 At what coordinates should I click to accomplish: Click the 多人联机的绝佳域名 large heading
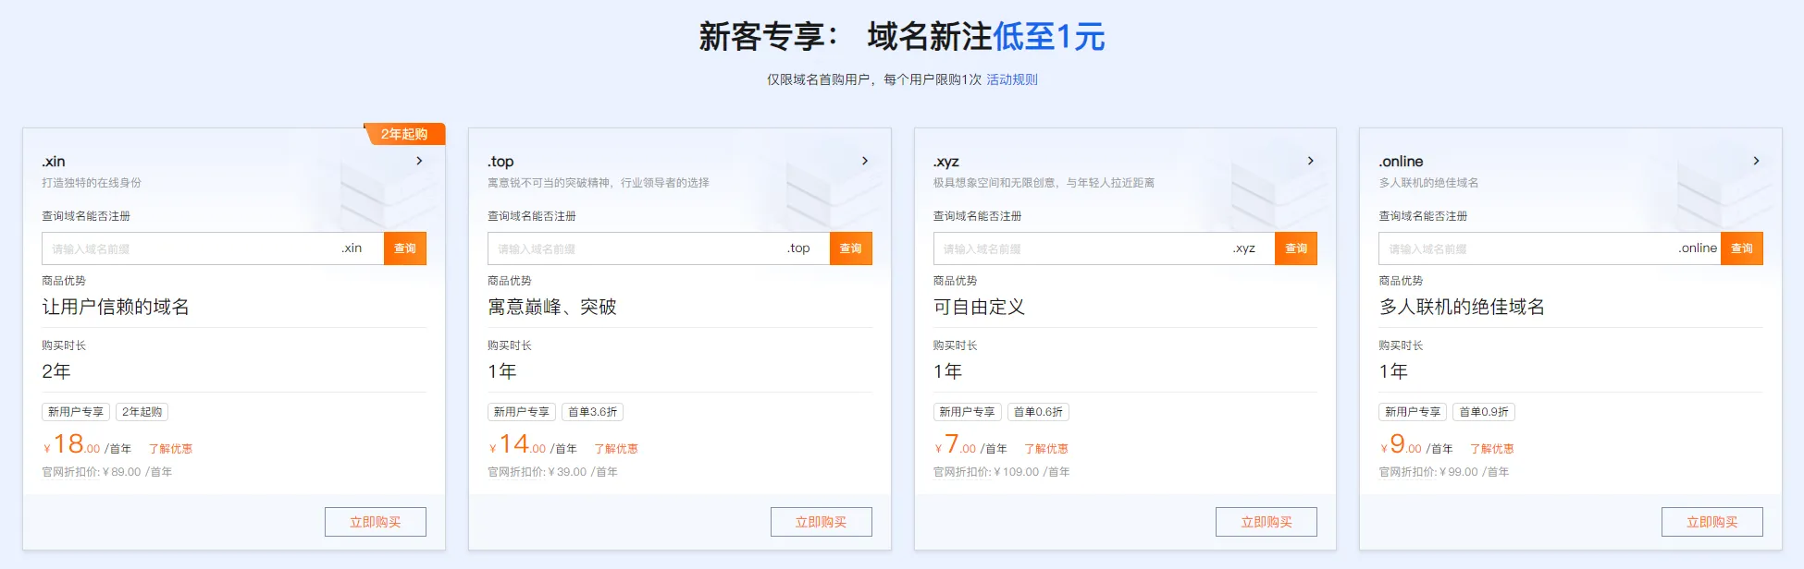[1463, 307]
